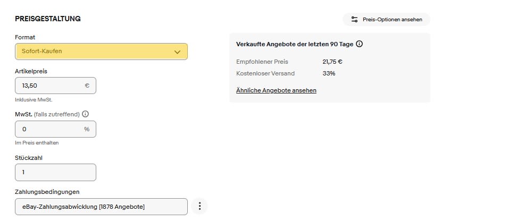
Task: Click the Verkaufte Angebote der letzten 90 Tage title
Action: coord(295,44)
